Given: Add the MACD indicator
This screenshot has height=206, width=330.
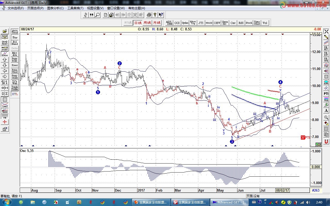Looking at the screenshot, I should coord(209,23).
